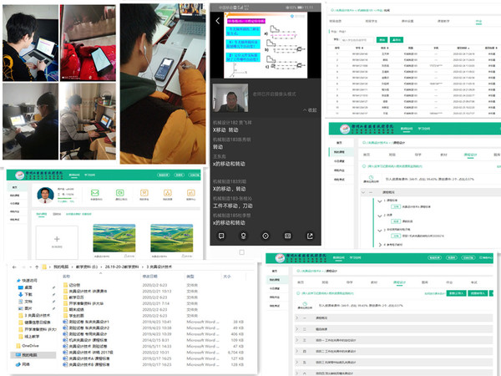Click the Back arrow in File Explorer
This screenshot has height=376, width=501.
(13, 265)
